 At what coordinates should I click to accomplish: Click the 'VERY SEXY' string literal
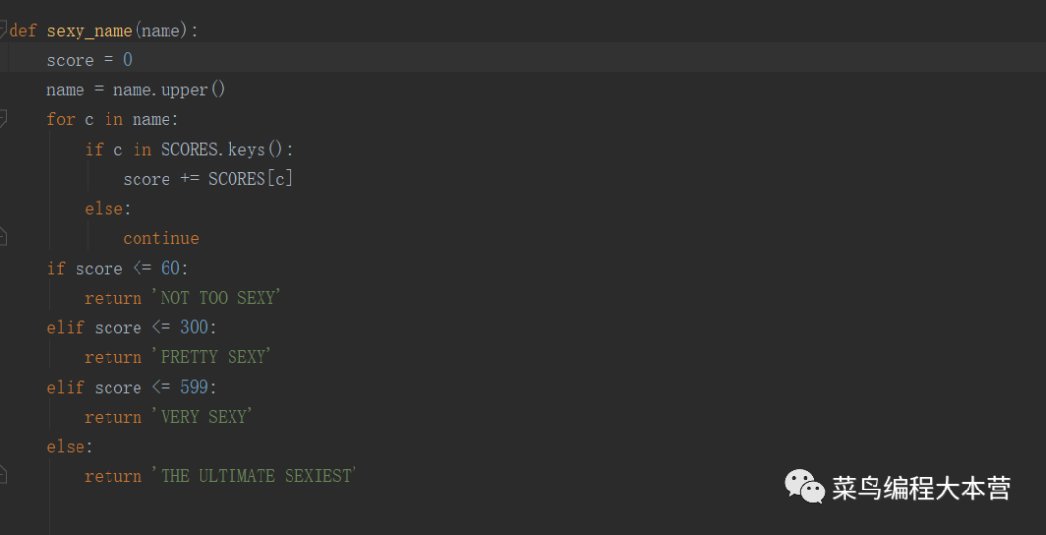pos(202,417)
